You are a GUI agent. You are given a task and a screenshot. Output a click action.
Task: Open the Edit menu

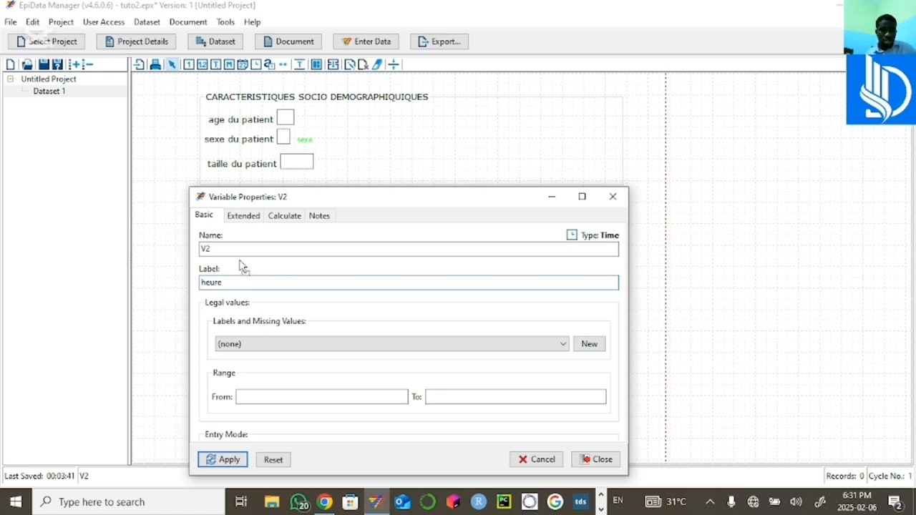tap(33, 22)
